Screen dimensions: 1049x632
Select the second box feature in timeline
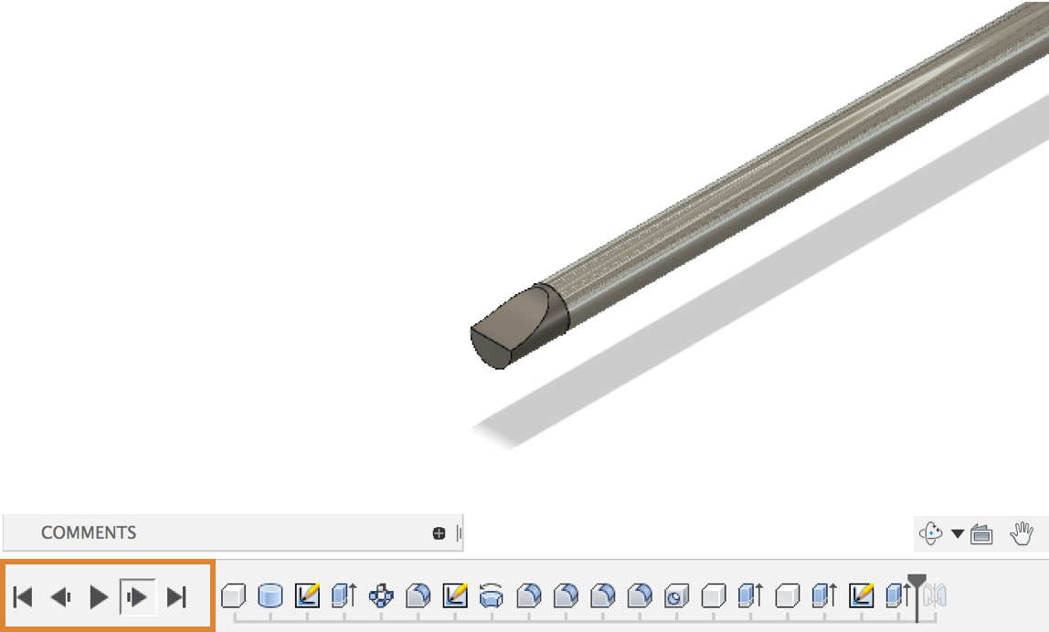pos(714,595)
